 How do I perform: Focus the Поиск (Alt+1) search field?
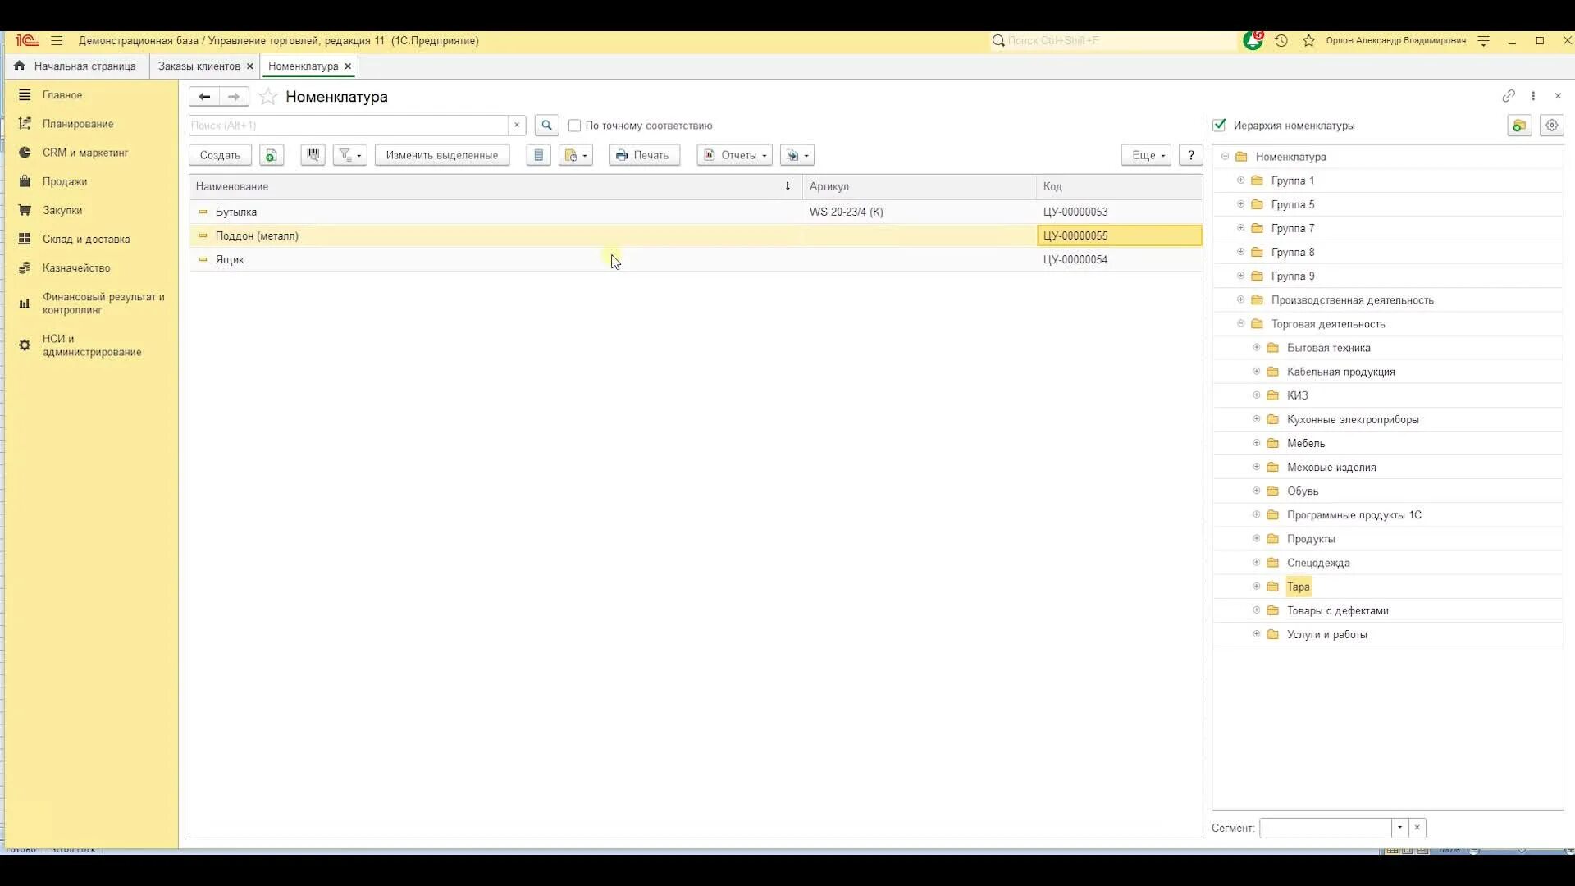click(x=349, y=126)
